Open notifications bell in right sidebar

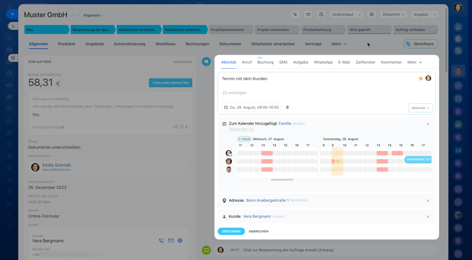(x=458, y=27)
